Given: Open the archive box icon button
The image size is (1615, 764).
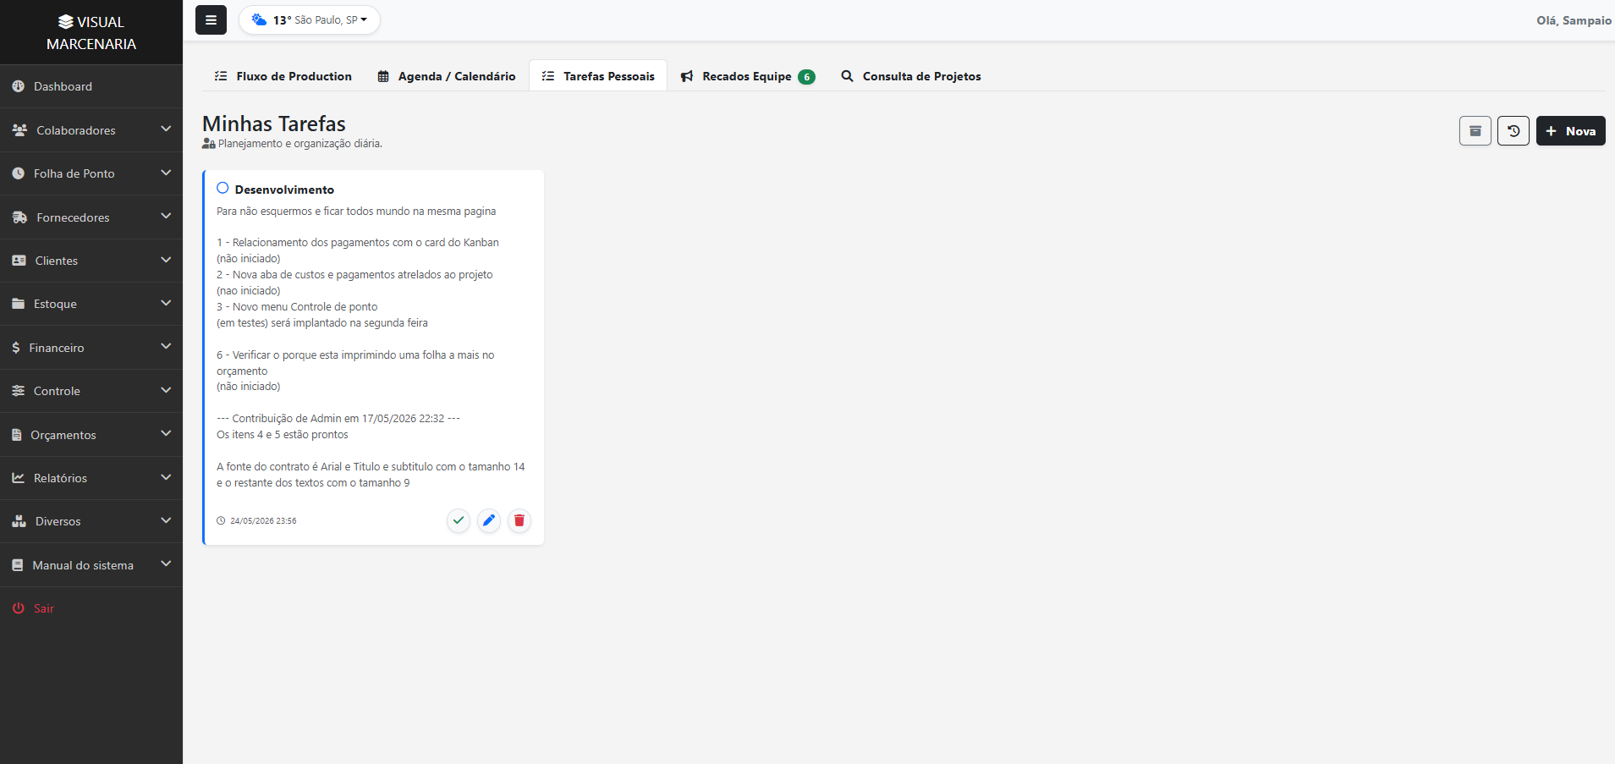Looking at the screenshot, I should pos(1475,131).
